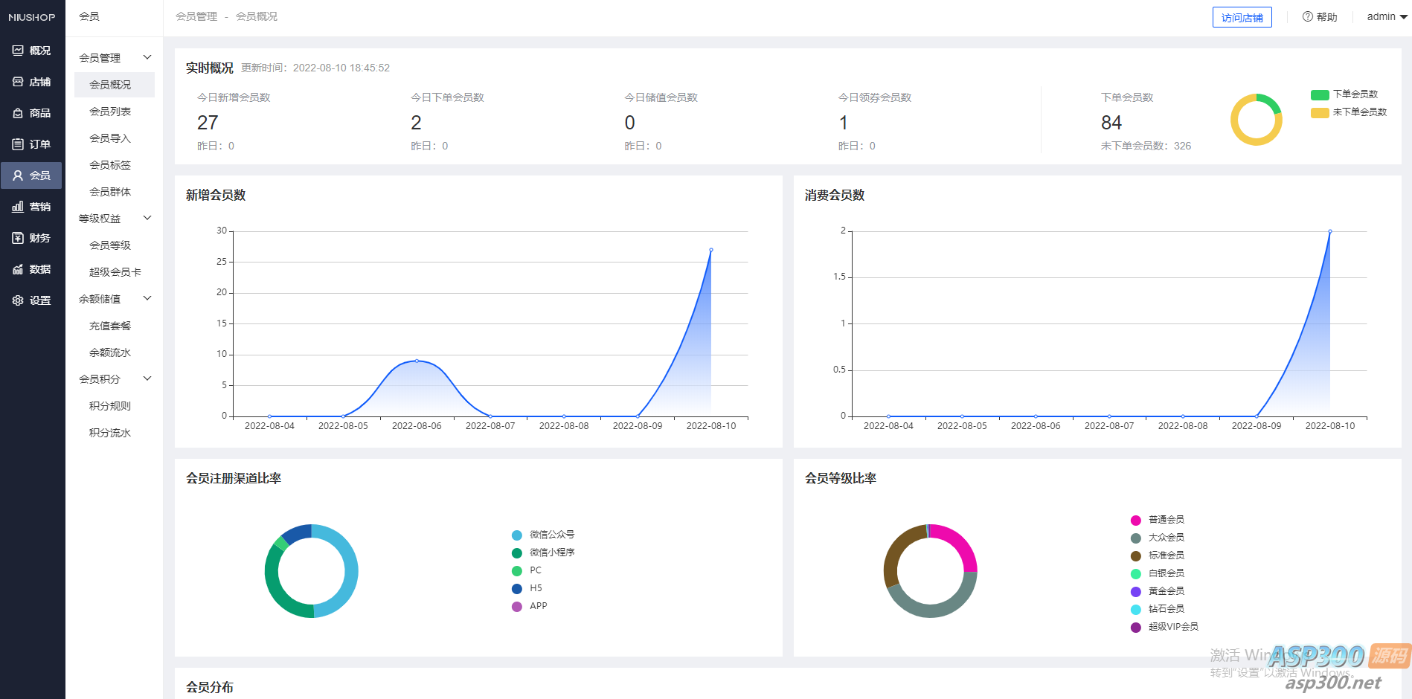Go to 会员列表 submenu item

110,112
